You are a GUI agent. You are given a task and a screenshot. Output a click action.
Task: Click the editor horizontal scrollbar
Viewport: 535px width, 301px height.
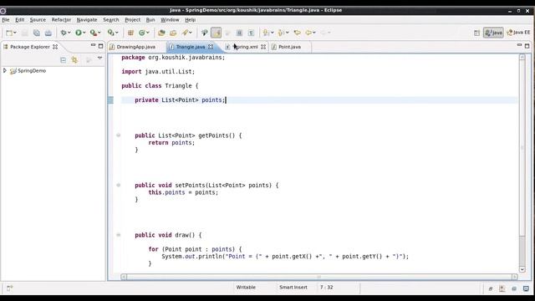[x=319, y=277]
